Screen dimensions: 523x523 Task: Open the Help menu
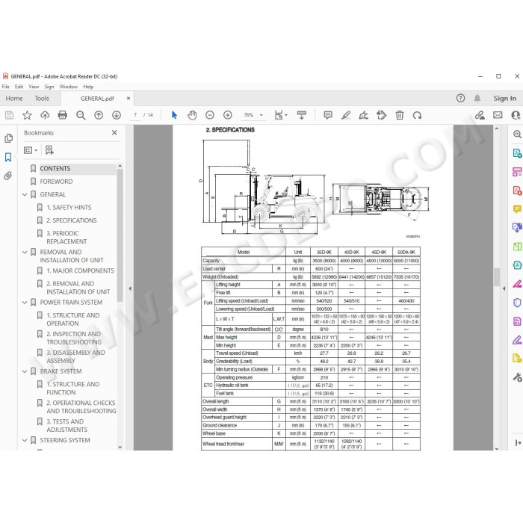tap(88, 87)
